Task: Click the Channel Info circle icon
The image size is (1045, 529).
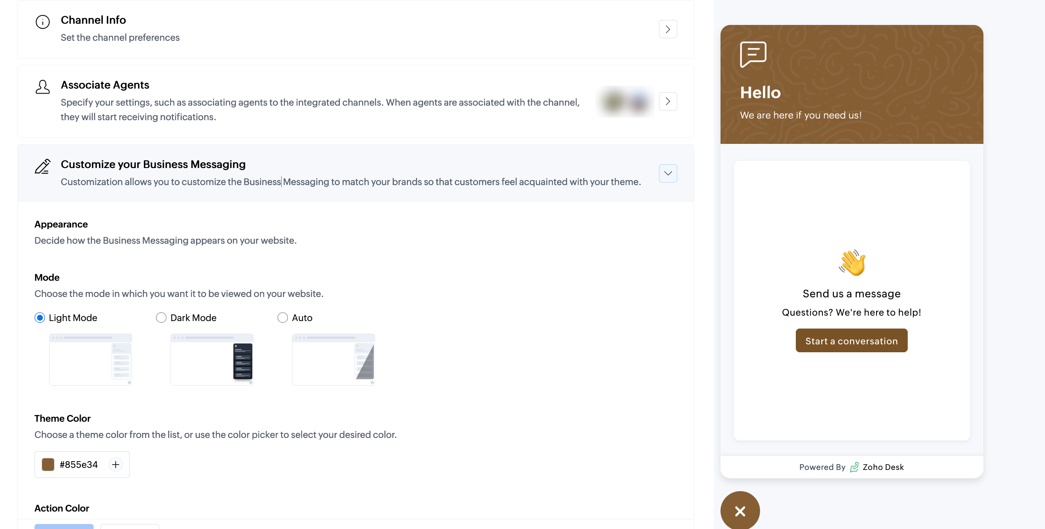Action: [x=42, y=22]
